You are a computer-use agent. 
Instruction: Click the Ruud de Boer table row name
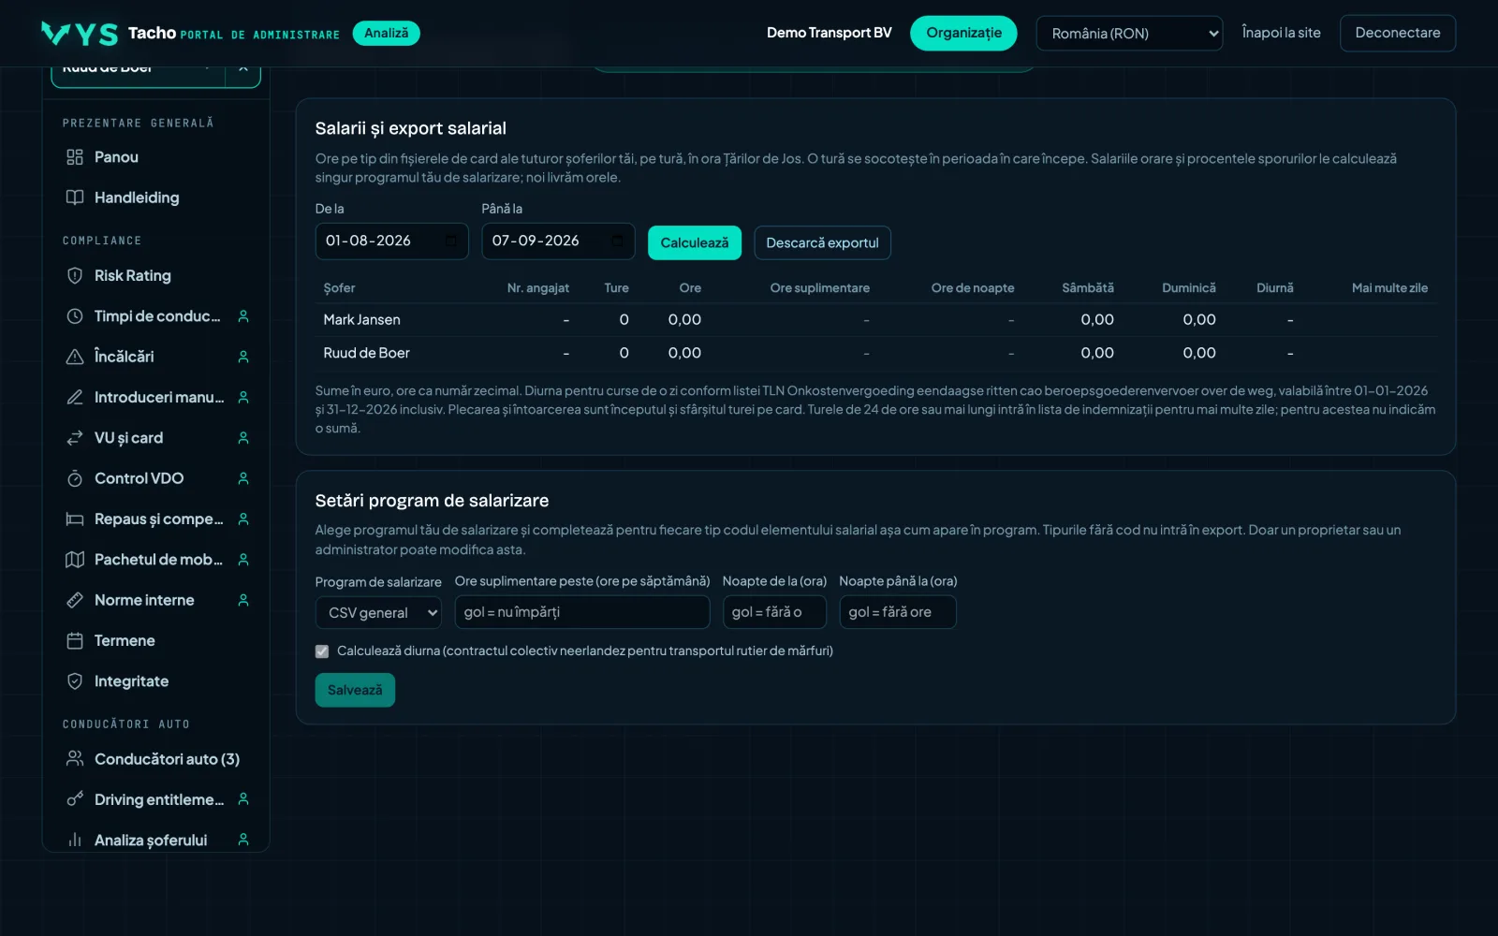[366, 353]
